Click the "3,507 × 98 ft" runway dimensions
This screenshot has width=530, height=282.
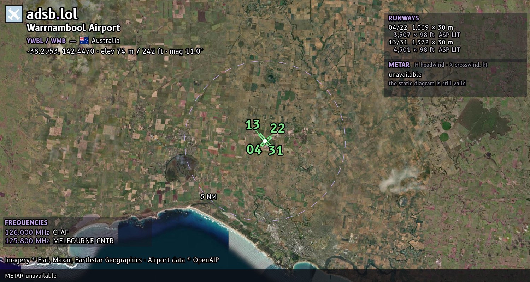click(414, 35)
